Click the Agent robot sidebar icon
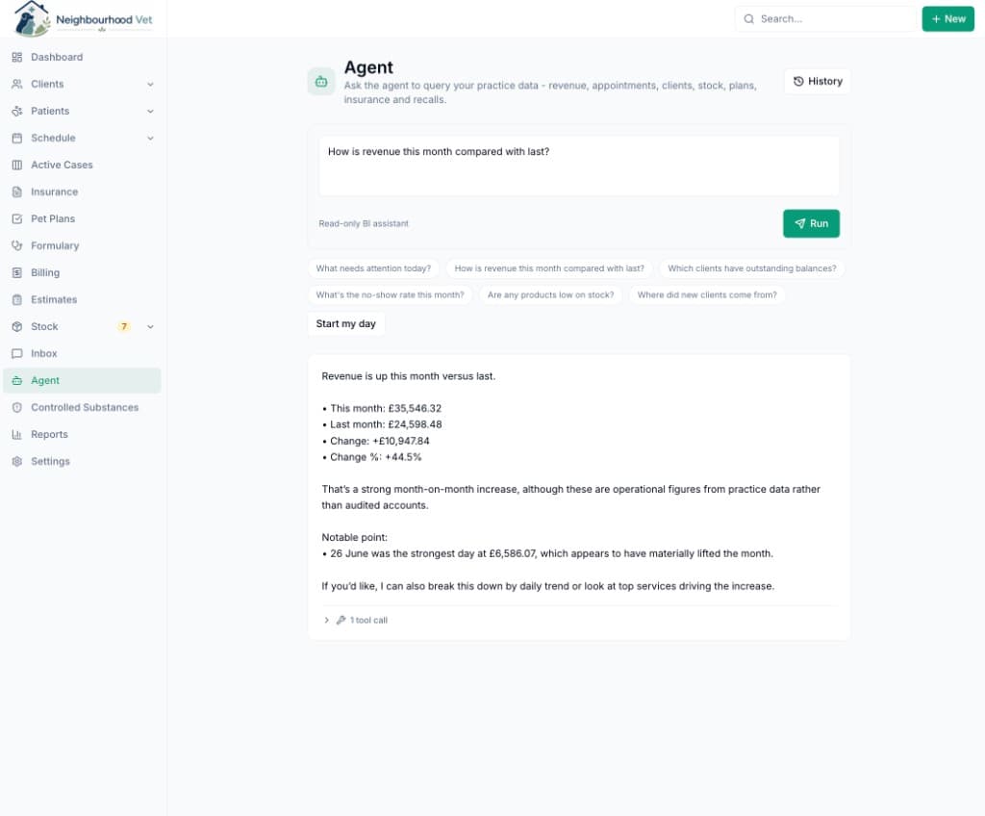Viewport: 985px width, 816px height. pos(17,381)
